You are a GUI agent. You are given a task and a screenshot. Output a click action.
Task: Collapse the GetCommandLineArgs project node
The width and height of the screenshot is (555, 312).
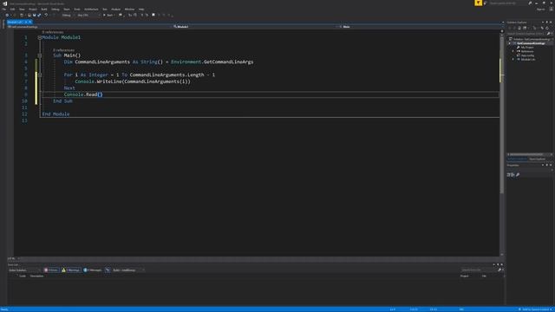tap(509, 43)
